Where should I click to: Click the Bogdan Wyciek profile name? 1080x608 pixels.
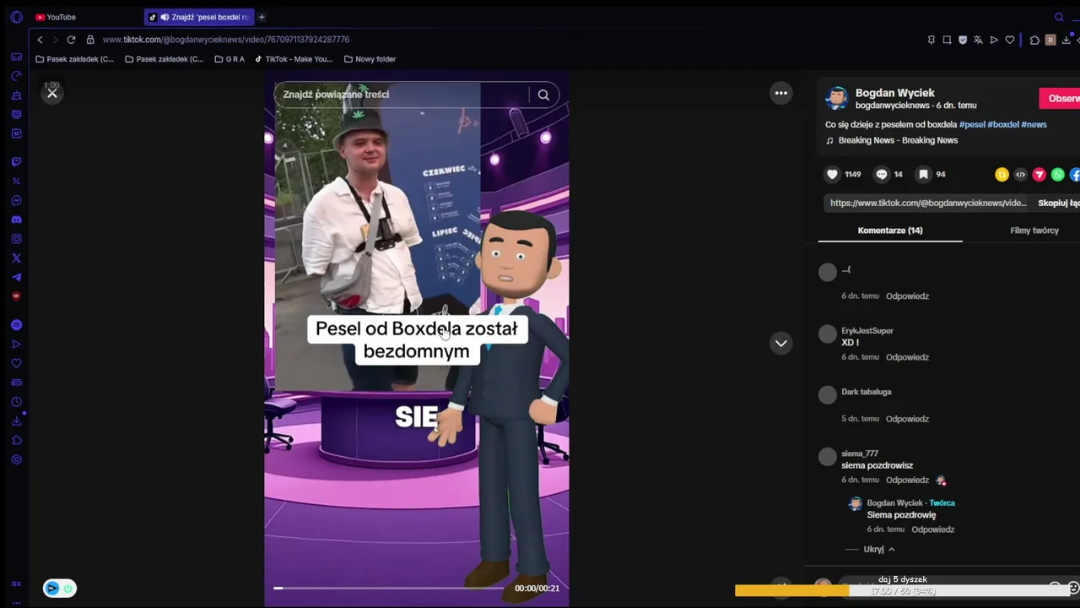(x=895, y=93)
